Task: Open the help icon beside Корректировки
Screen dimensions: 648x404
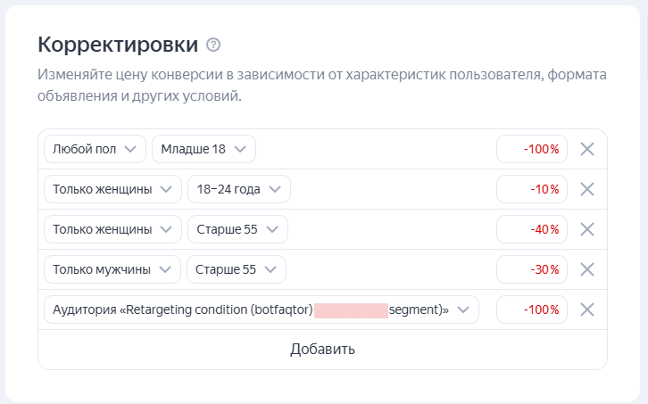Action: pyautogui.click(x=213, y=45)
